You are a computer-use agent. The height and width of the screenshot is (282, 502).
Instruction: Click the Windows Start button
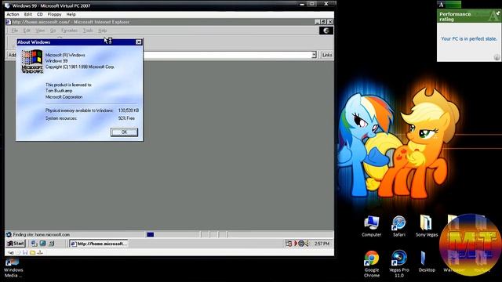point(15,244)
